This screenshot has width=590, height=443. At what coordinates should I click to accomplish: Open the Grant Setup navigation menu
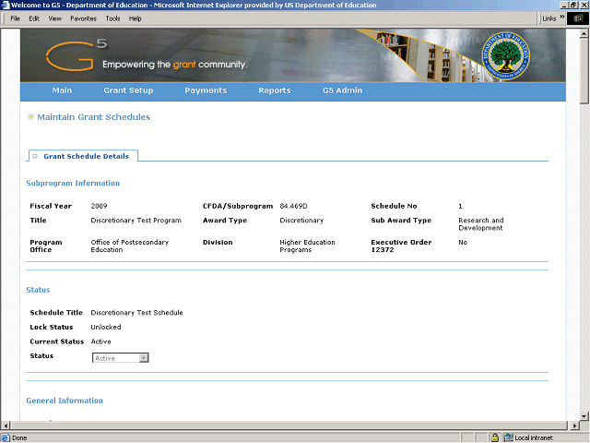click(x=128, y=90)
